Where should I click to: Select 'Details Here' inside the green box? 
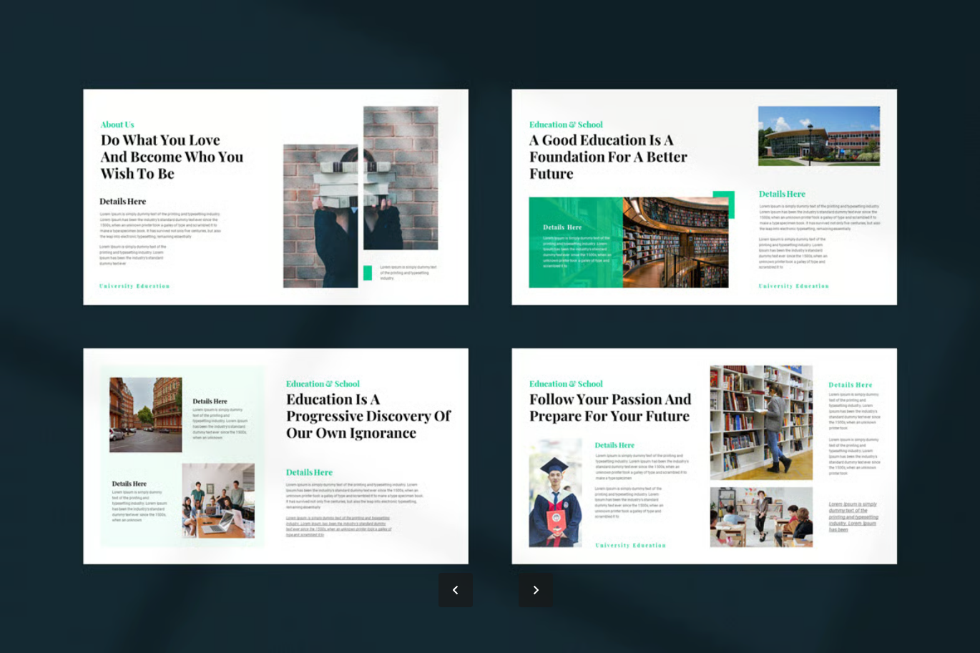click(562, 227)
